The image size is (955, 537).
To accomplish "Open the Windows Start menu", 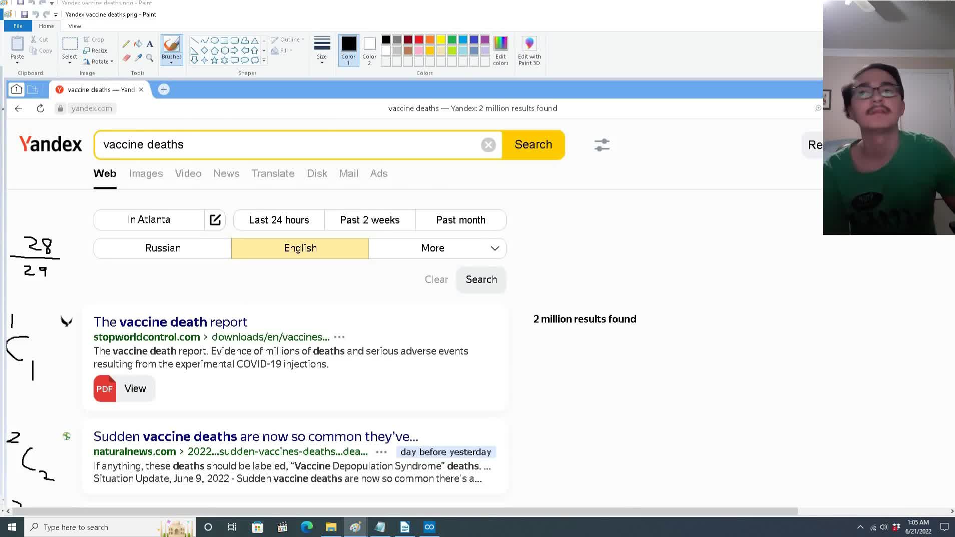I will point(12,527).
